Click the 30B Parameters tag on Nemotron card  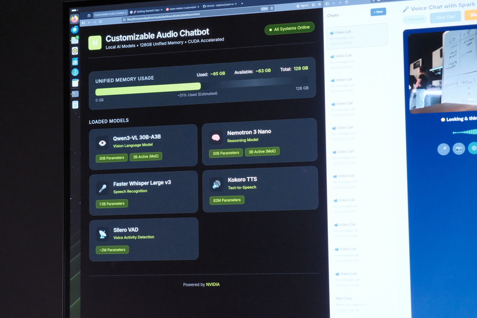(226, 153)
